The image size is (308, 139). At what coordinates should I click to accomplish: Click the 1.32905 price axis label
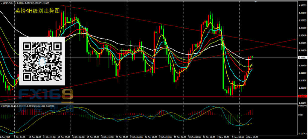coord(303,20)
